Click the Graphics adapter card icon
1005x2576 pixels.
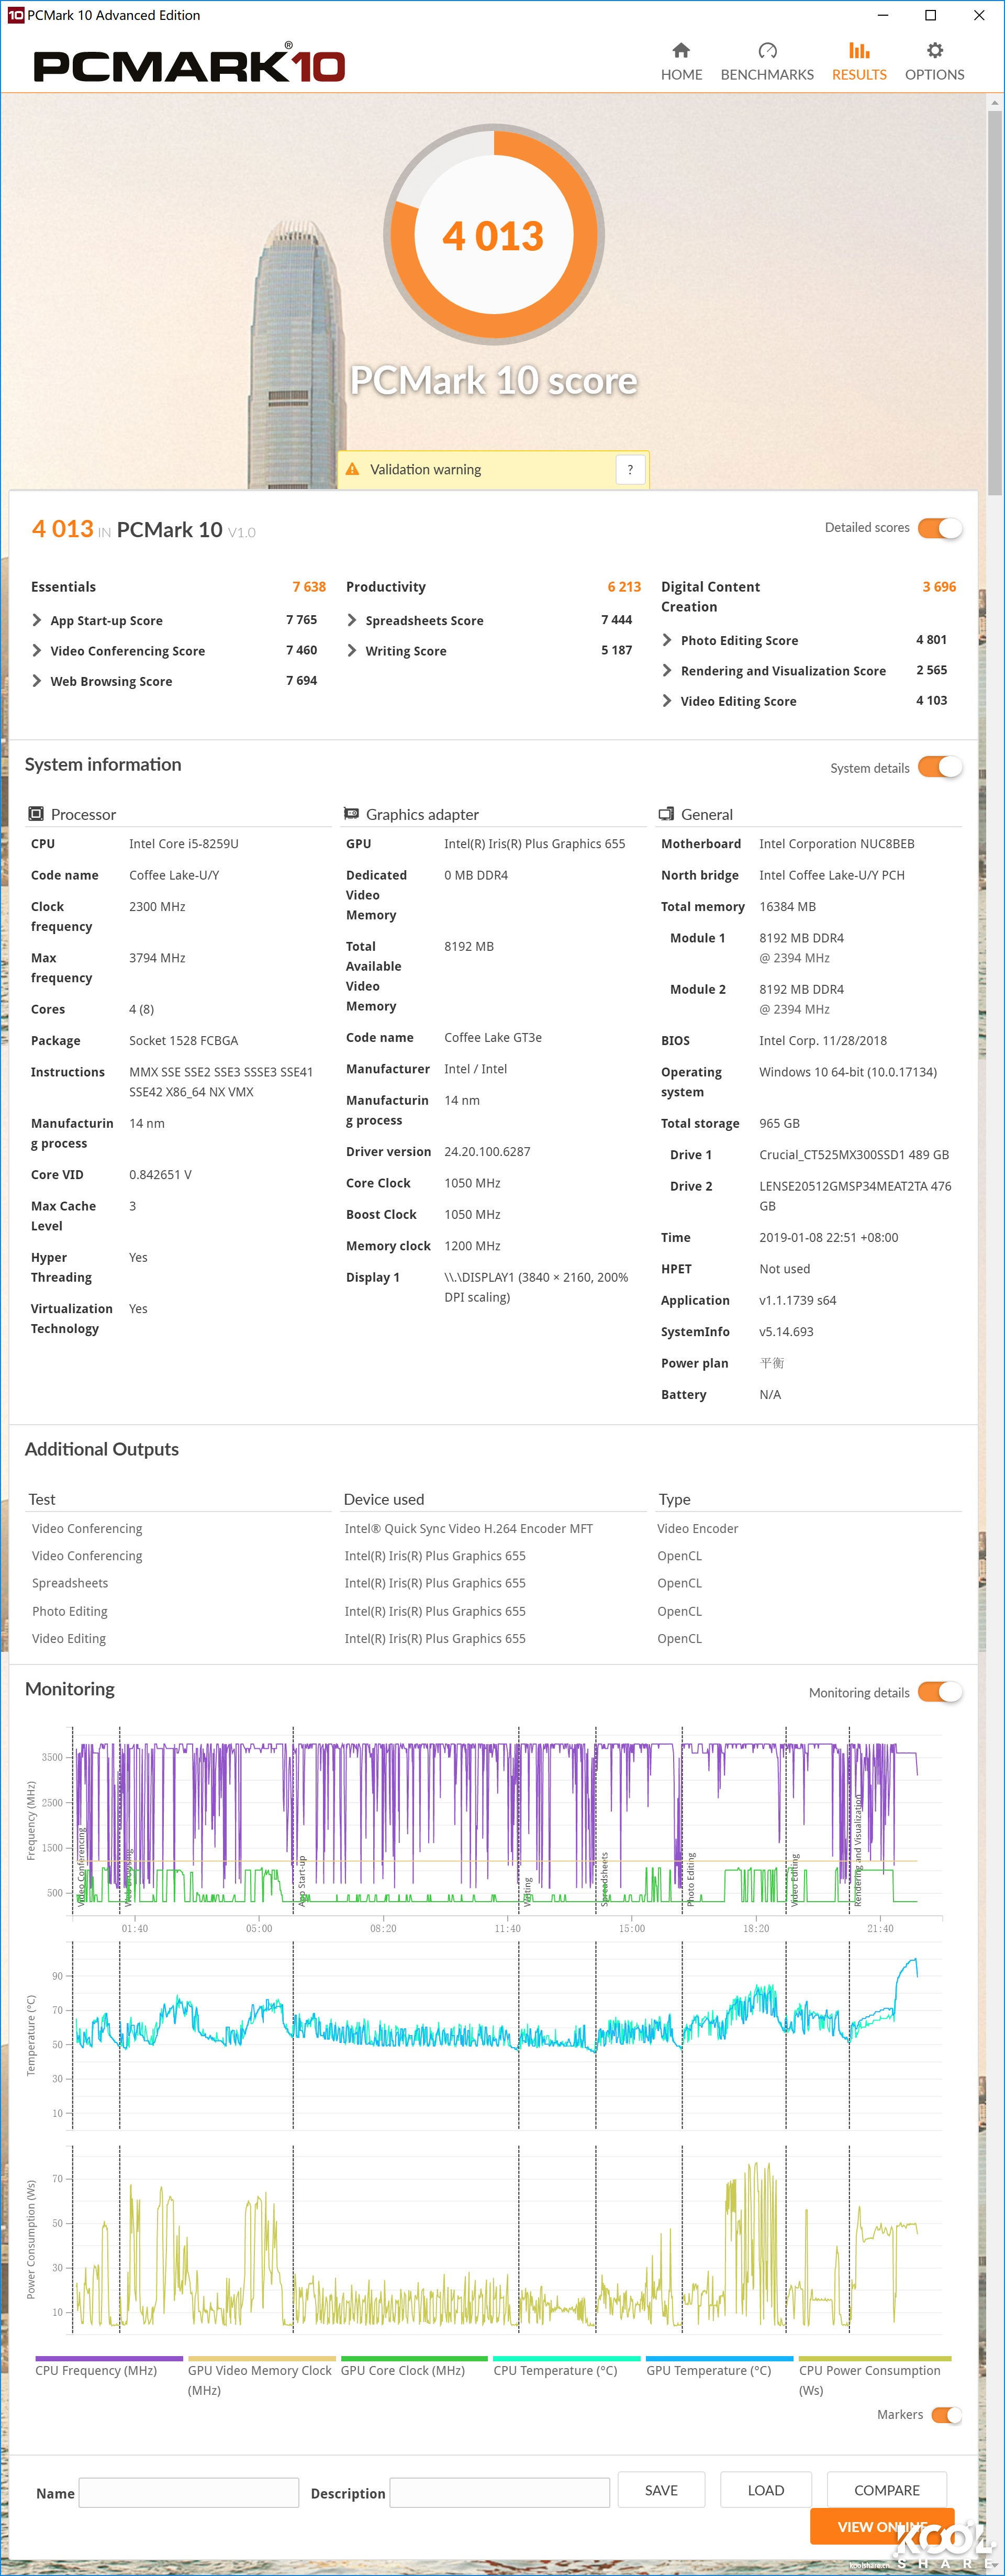pos(351,814)
